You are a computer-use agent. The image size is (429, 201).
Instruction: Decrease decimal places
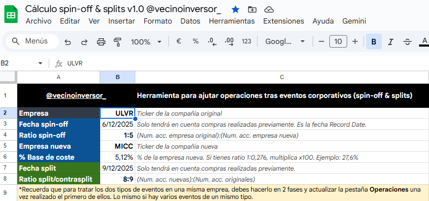212,41
